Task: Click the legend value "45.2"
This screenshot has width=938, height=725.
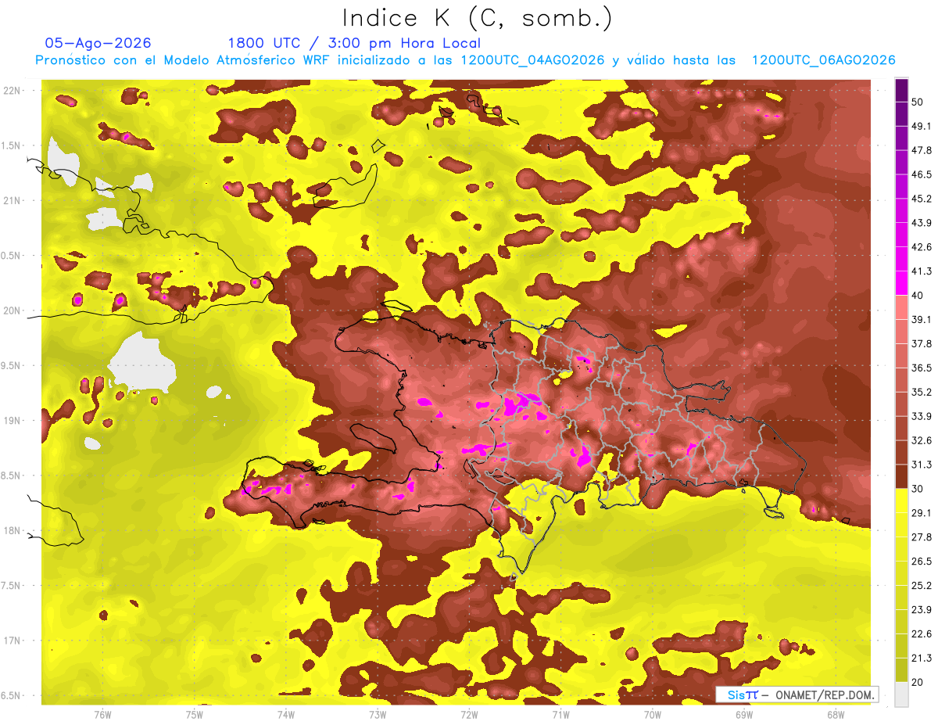Action: tap(922, 199)
